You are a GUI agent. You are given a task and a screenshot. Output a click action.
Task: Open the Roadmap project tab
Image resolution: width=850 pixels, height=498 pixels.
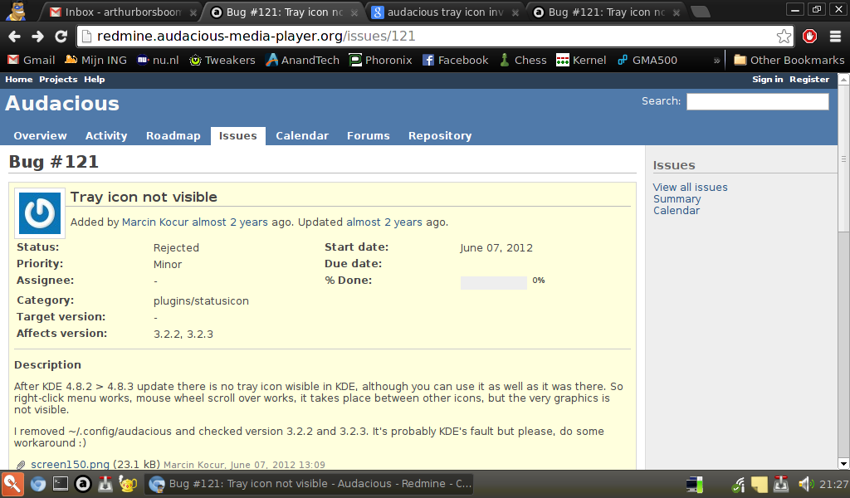(173, 136)
